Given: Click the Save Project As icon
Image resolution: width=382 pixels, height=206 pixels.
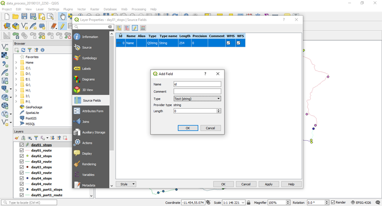Looking at the screenshot, I should tap(33, 17).
